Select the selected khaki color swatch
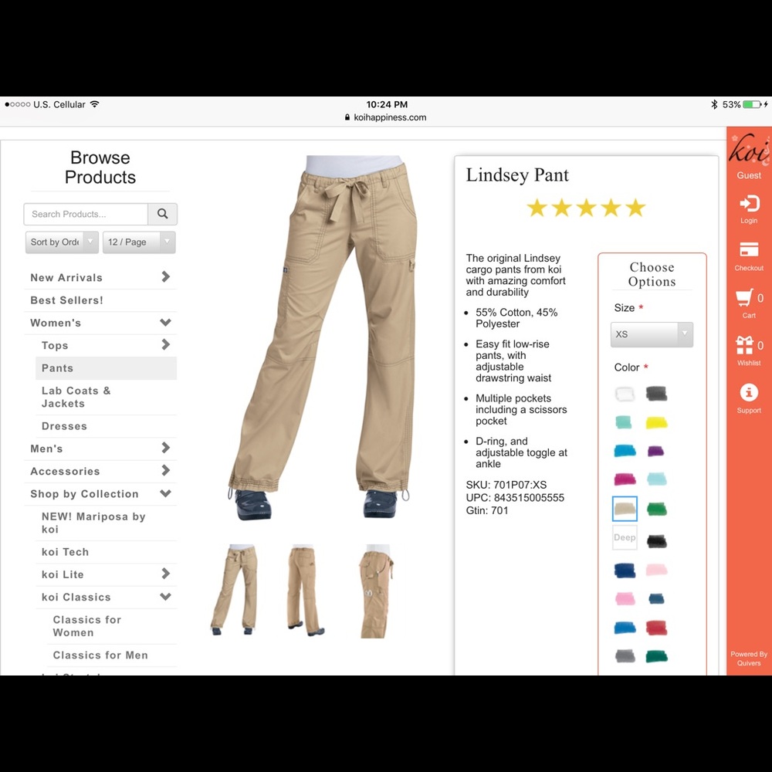This screenshot has height=772, width=772. click(x=625, y=509)
